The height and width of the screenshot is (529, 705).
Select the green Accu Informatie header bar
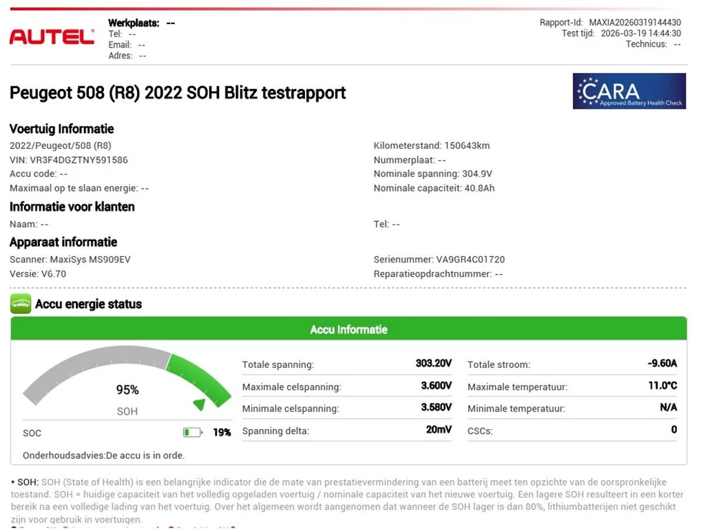[x=348, y=329]
